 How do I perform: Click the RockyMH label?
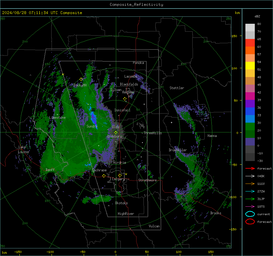tap(80, 85)
